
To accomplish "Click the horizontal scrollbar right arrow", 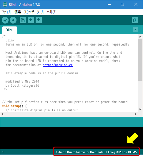I will (x=135, y=114).
